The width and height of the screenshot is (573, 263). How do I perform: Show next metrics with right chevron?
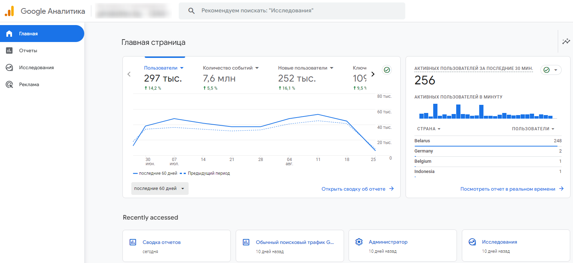click(x=373, y=74)
